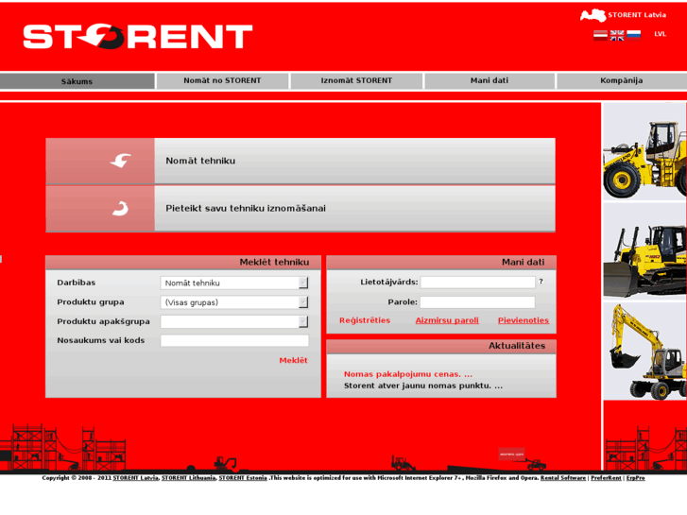Click the Parole input field
This screenshot has height=515, width=687.
477,302
